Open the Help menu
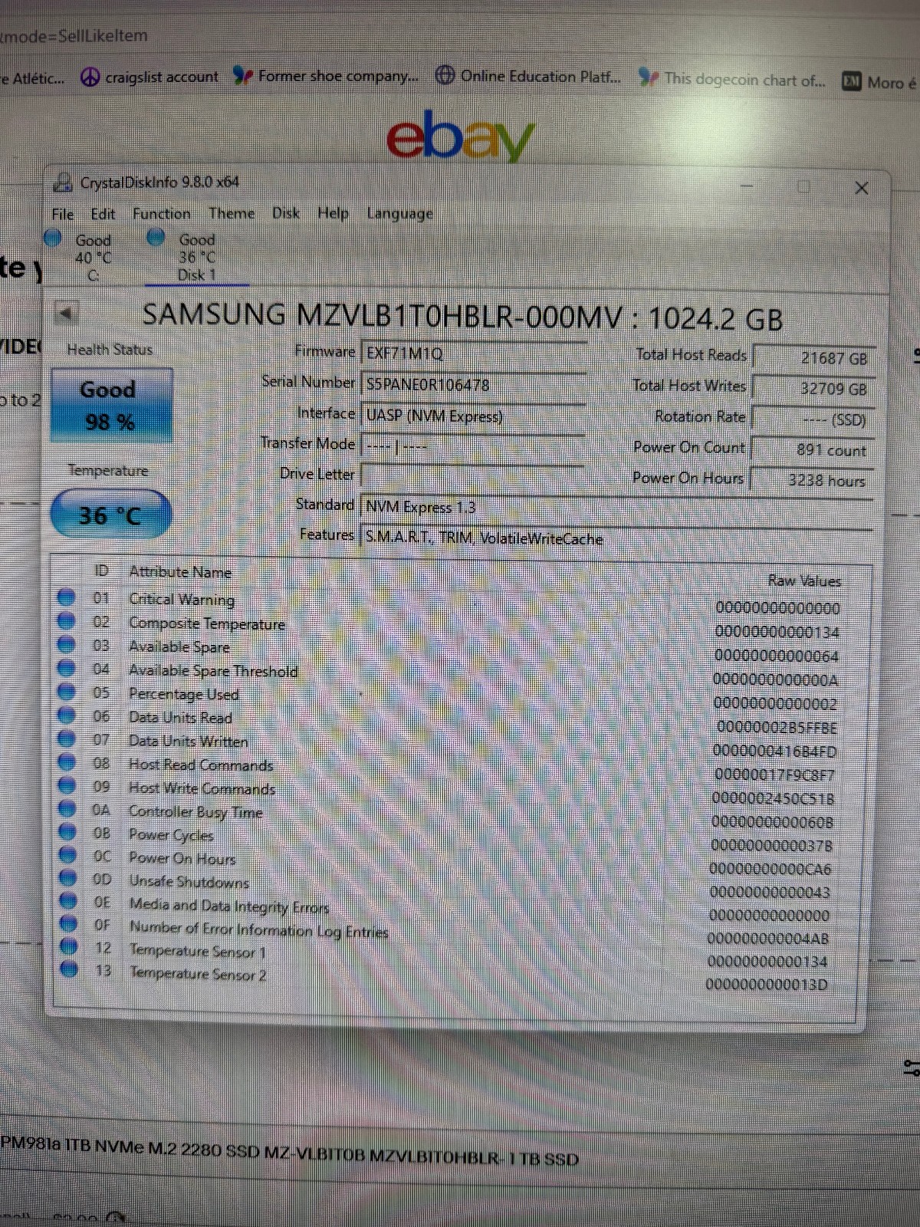This screenshot has height=1227, width=920. (333, 212)
